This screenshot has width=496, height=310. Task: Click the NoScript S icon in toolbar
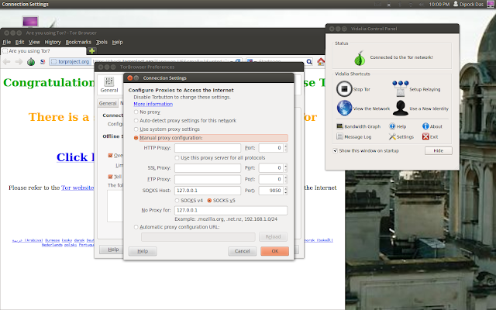pos(43,62)
